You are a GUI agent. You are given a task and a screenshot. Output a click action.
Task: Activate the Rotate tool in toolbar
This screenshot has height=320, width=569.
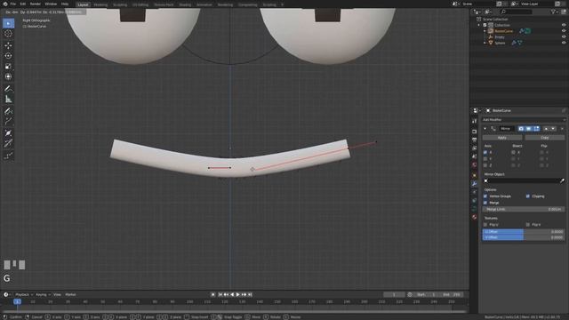(x=8, y=56)
